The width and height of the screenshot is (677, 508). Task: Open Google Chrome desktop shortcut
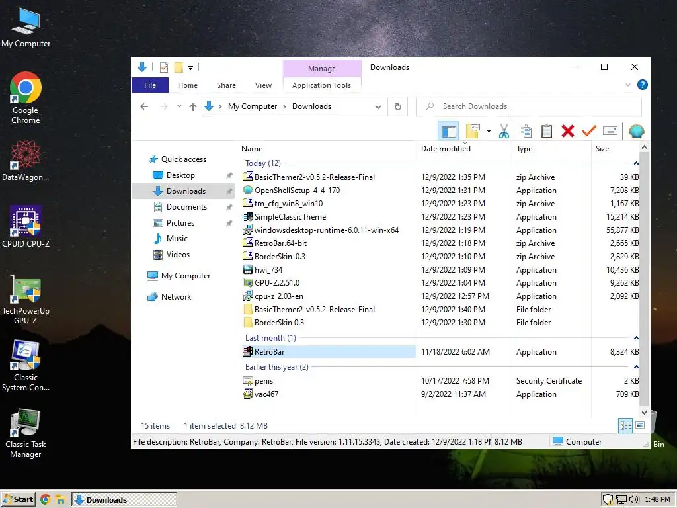point(26,99)
